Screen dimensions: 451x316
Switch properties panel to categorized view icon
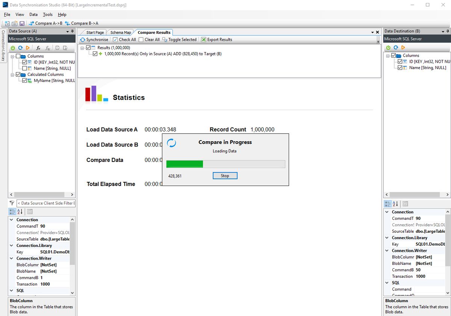(387, 203)
